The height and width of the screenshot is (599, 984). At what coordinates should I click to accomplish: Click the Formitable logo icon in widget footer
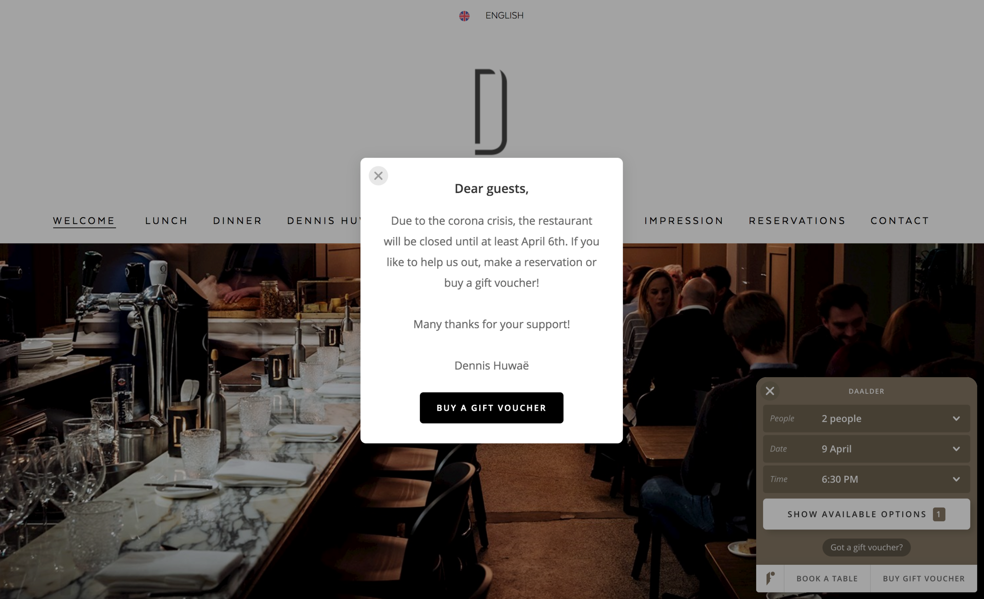pyautogui.click(x=770, y=578)
